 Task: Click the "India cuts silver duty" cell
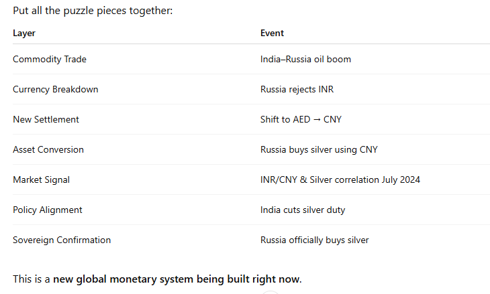[x=303, y=210]
